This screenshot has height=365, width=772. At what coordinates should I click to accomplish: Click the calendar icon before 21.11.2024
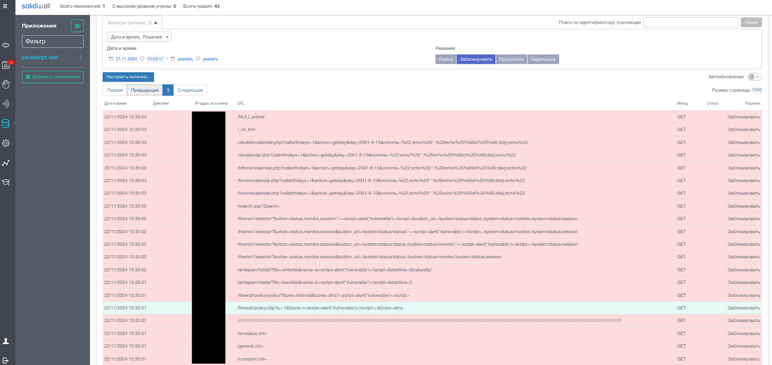click(x=111, y=59)
